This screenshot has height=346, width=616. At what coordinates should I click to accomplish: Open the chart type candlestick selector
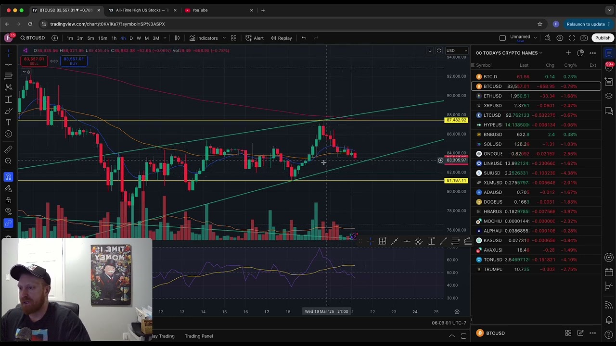pyautogui.click(x=177, y=38)
